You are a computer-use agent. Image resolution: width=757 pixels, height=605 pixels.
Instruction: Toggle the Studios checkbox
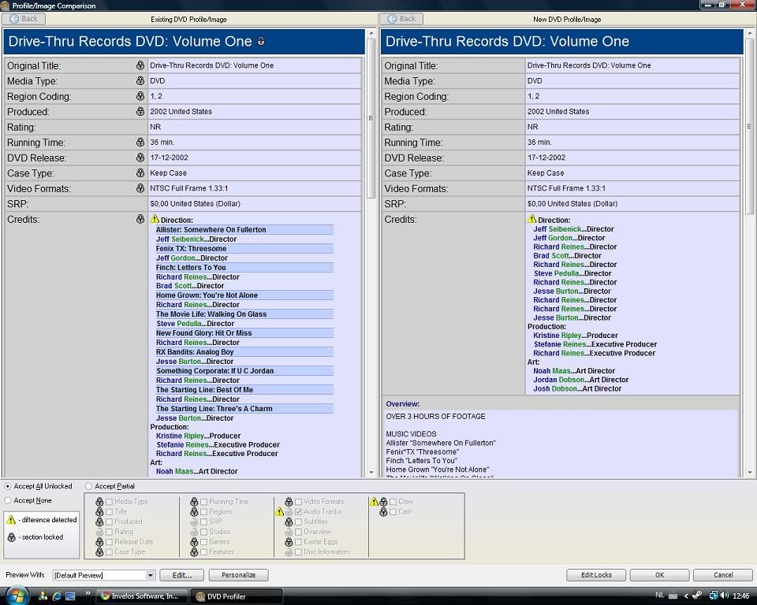pos(203,532)
